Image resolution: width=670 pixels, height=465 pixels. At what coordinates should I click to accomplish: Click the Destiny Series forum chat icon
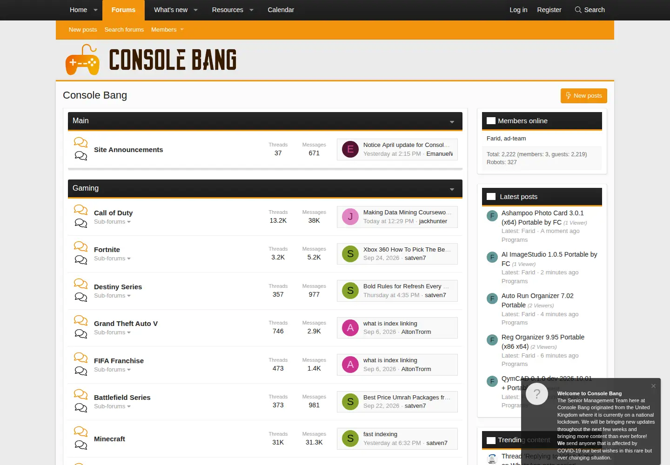[80, 290]
